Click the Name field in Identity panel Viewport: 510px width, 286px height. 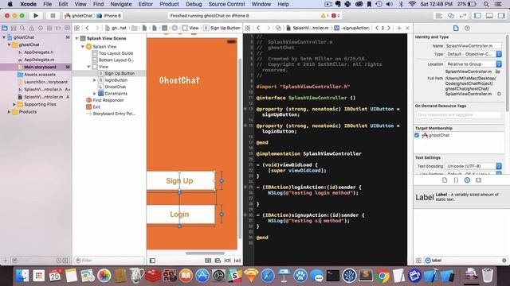[473, 46]
